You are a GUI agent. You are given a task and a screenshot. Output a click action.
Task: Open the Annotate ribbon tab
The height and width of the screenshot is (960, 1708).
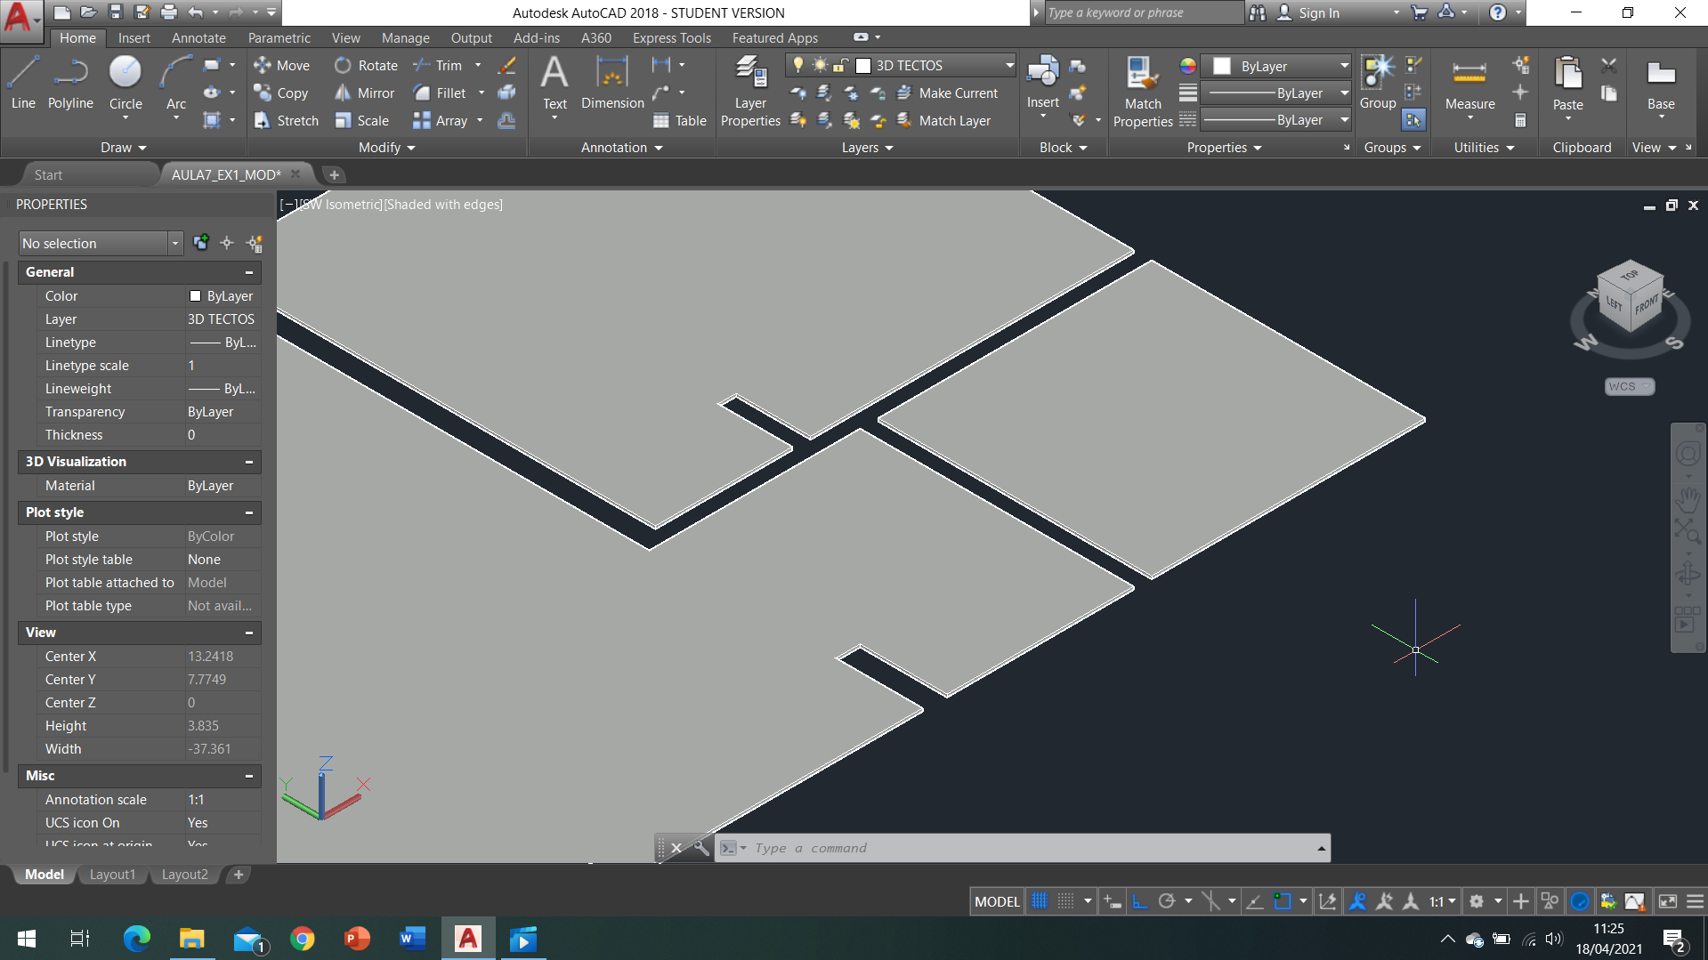198,38
